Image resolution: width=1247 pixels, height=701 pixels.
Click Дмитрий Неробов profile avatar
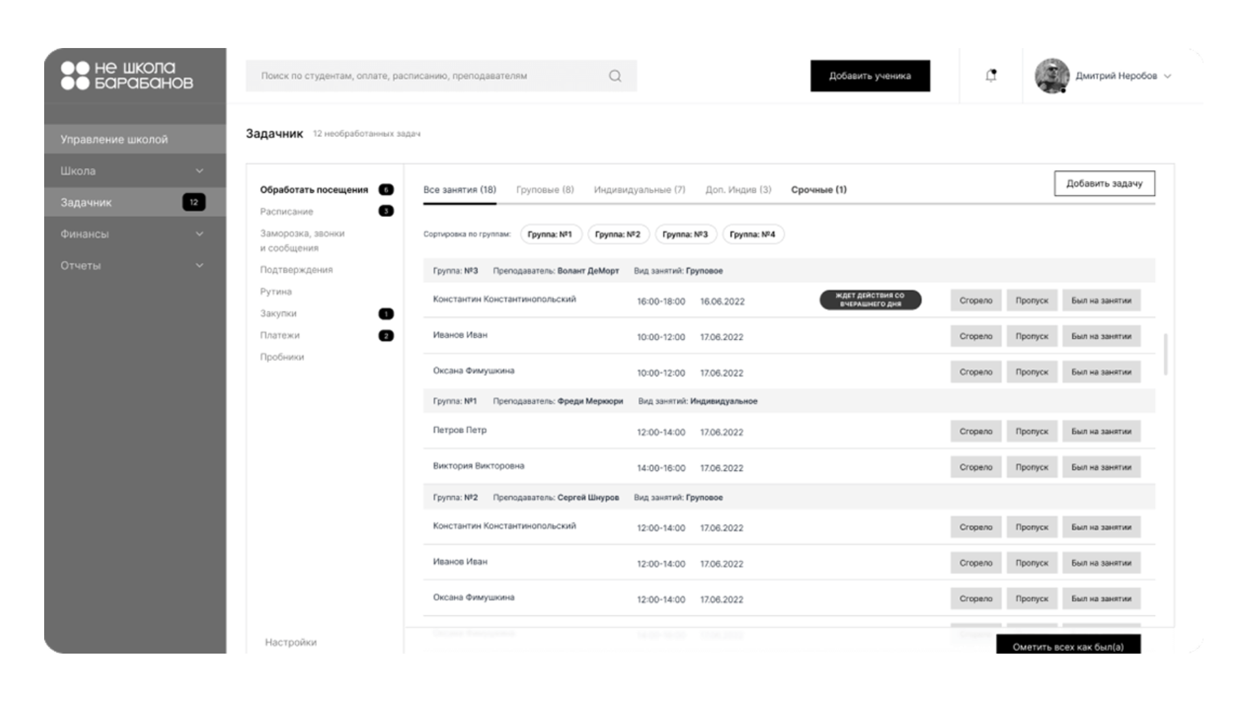point(1052,76)
